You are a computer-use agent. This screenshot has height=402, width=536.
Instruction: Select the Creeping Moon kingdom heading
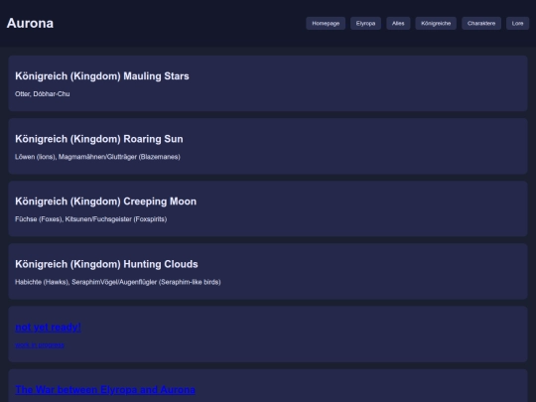105,201
